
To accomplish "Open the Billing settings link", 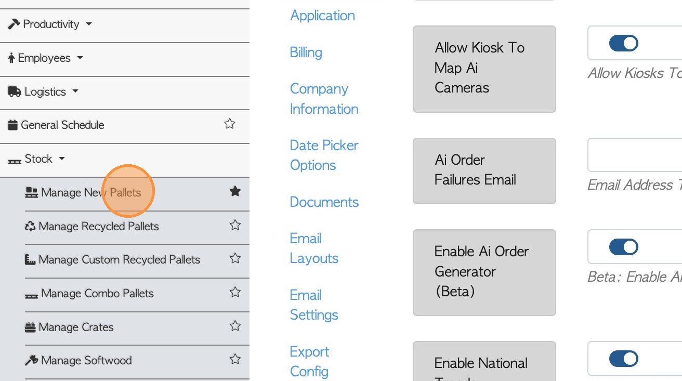I will point(306,52).
